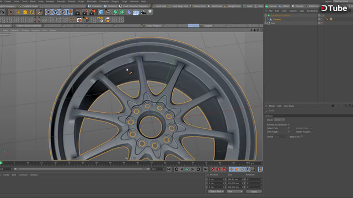Go to end of animation
The width and height of the screenshot is (353, 198).
[205, 169]
